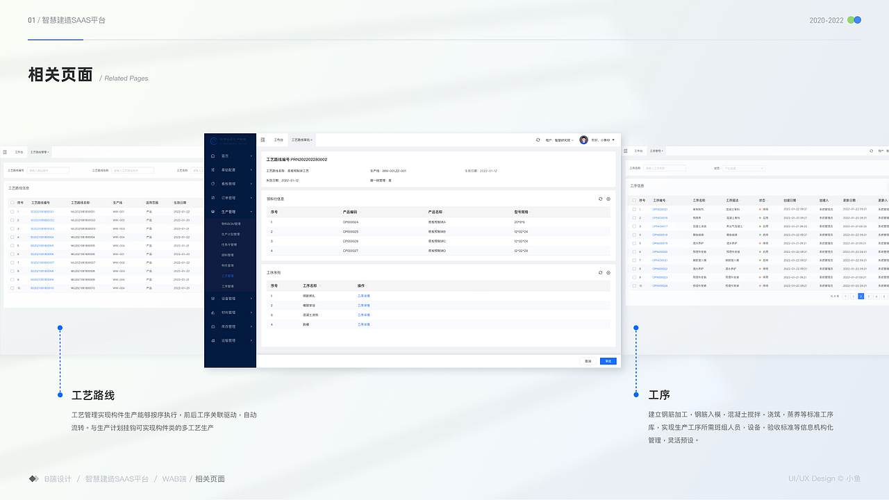Click the 设备管理 sidebar icon
Viewport: 889px width, 500px height.
pyautogui.click(x=213, y=299)
